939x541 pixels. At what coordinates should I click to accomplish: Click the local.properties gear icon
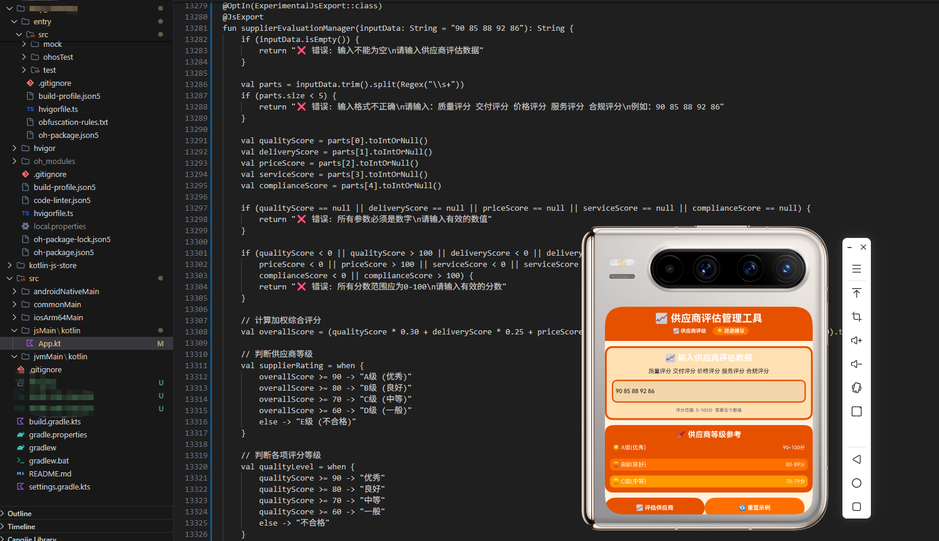25,226
